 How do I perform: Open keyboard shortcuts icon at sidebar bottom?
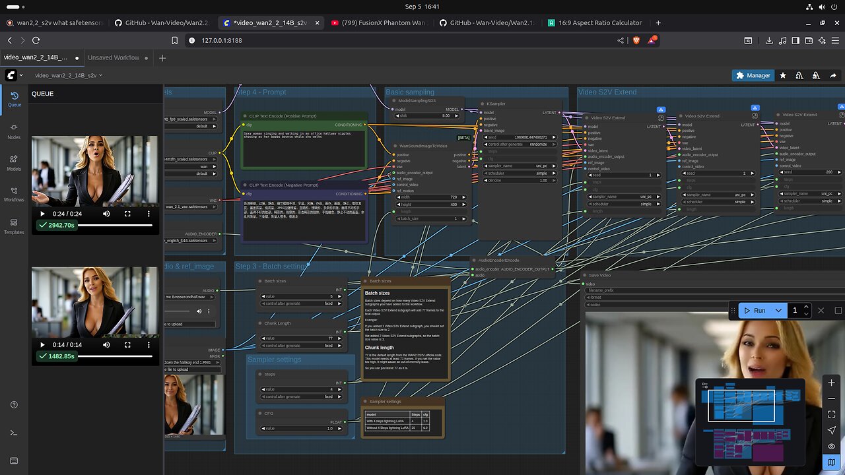point(14,460)
